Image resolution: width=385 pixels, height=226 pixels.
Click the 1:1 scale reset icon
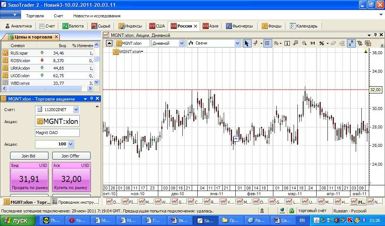click(312, 43)
